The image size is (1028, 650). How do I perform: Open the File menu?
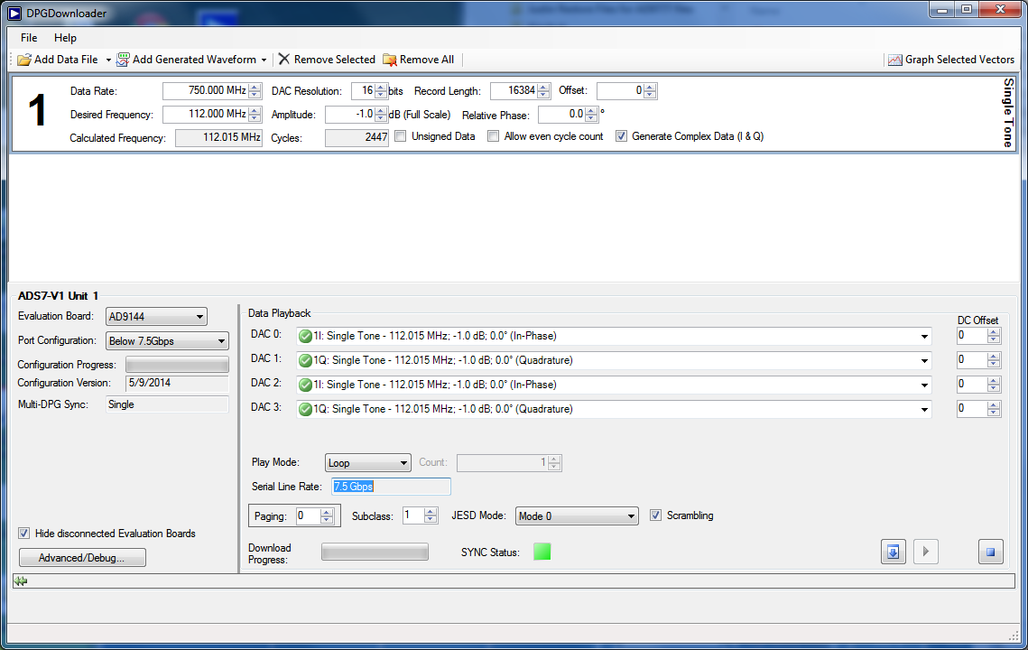coord(29,38)
